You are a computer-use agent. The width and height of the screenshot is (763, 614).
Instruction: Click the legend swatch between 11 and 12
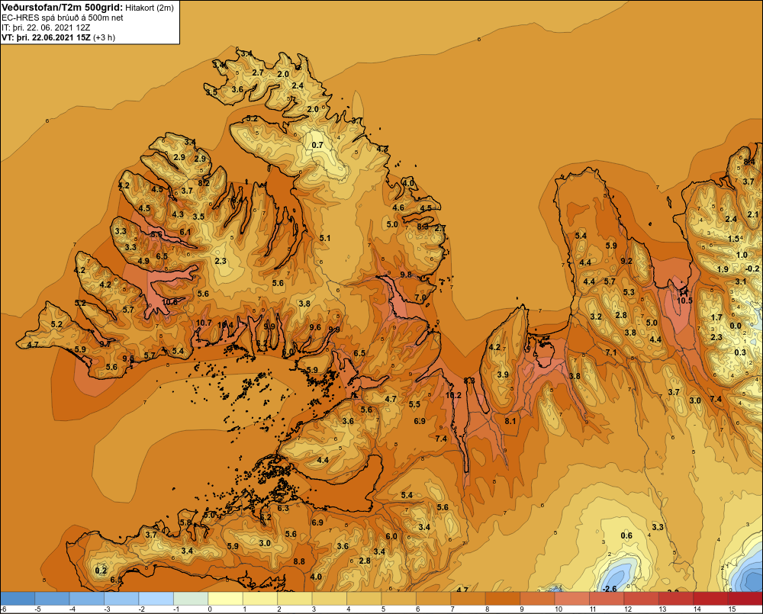(x=607, y=599)
